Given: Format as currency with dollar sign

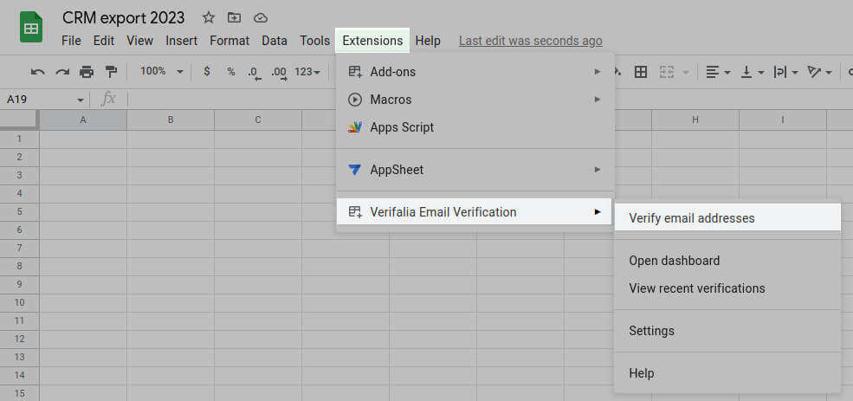Looking at the screenshot, I should coord(207,71).
